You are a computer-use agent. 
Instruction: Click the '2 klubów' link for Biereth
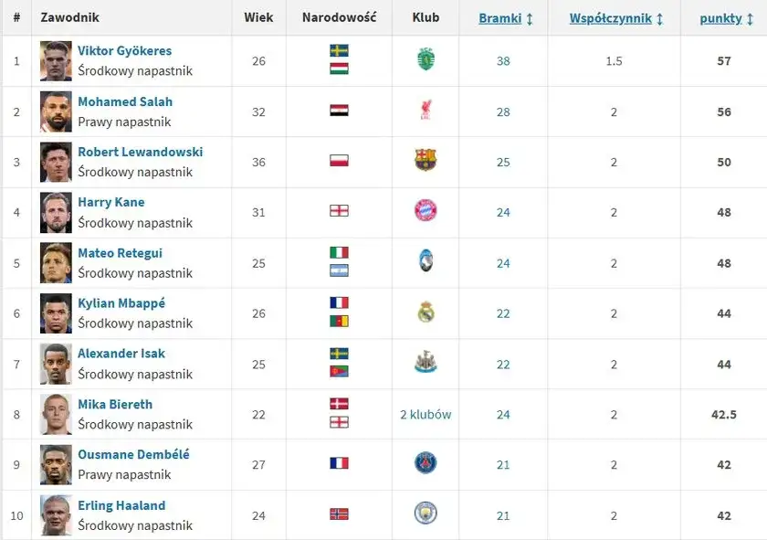(426, 414)
